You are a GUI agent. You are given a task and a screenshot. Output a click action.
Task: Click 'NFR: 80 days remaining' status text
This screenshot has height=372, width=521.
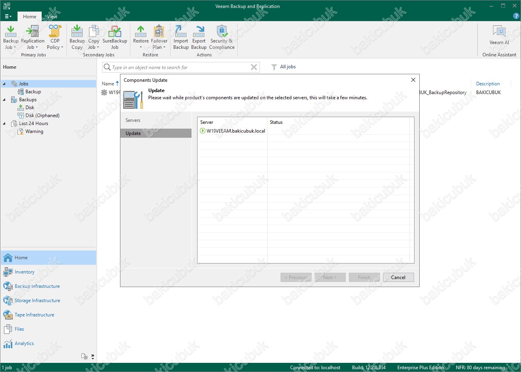point(480,368)
